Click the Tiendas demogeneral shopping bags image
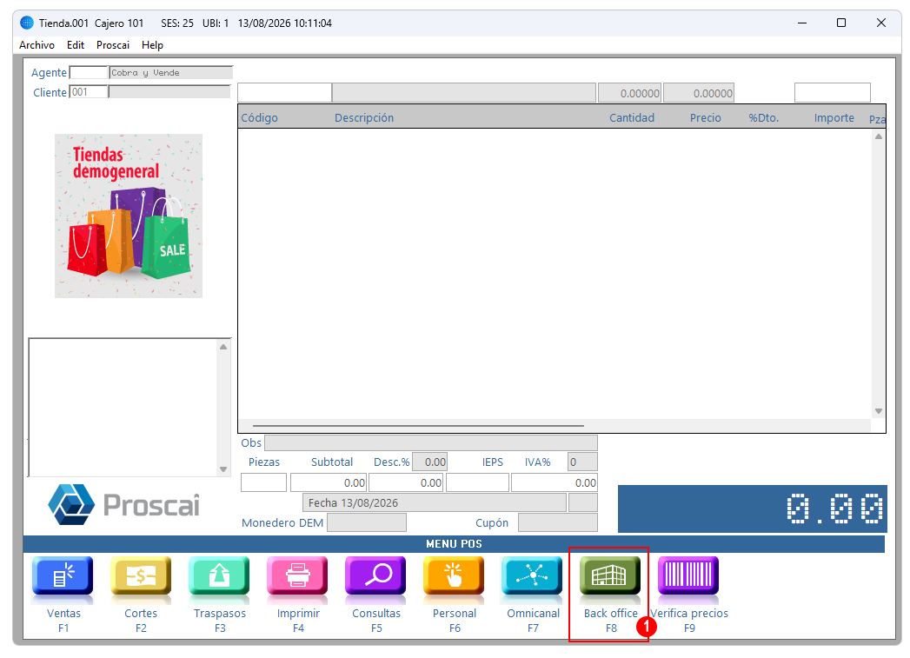 (129, 216)
